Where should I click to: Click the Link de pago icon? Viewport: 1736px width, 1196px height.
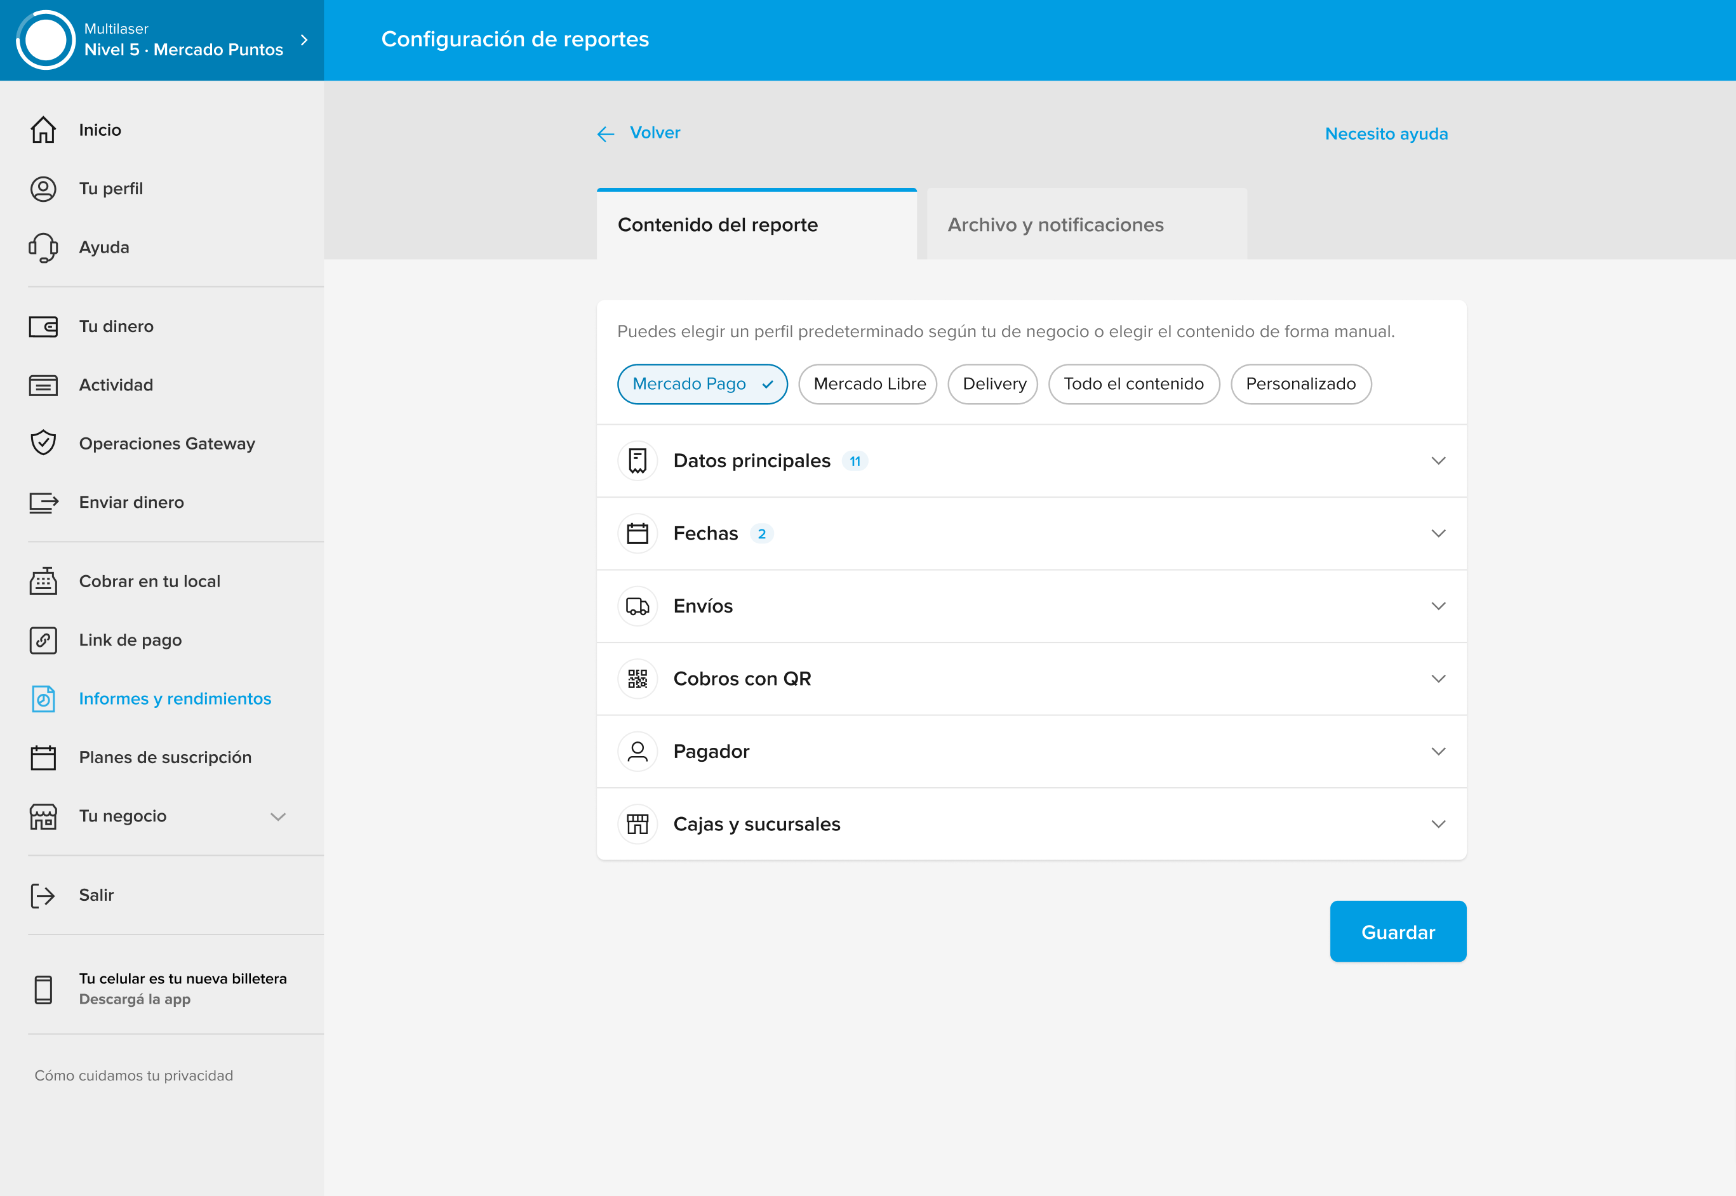pyautogui.click(x=43, y=640)
